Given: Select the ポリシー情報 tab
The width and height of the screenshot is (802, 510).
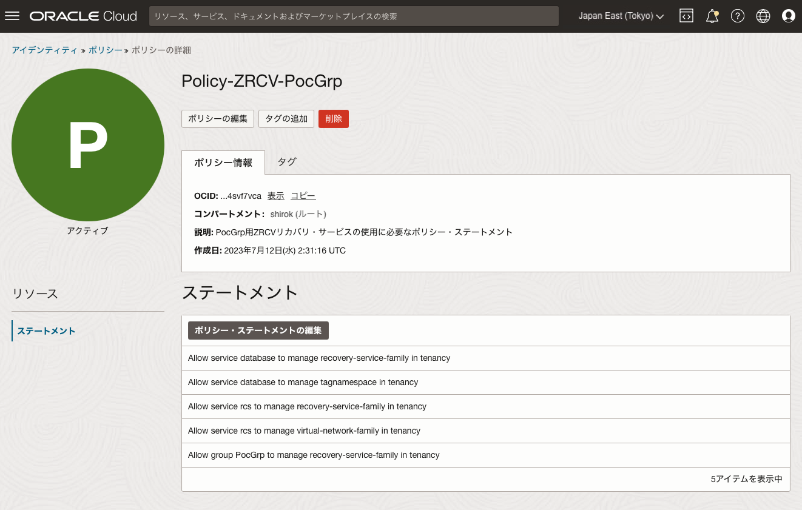Looking at the screenshot, I should pos(223,163).
